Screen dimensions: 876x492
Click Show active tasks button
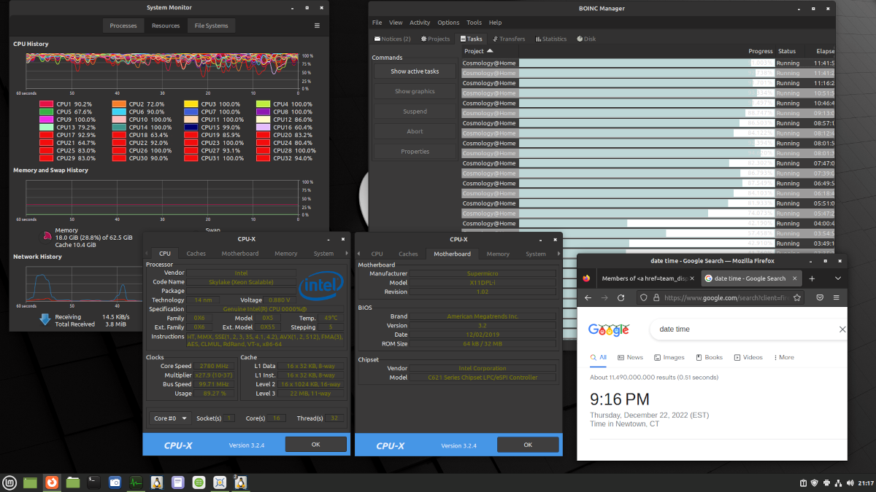point(415,71)
